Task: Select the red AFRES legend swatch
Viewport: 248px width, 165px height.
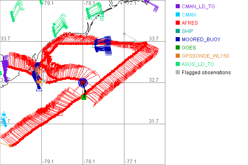Action: coord(178,23)
